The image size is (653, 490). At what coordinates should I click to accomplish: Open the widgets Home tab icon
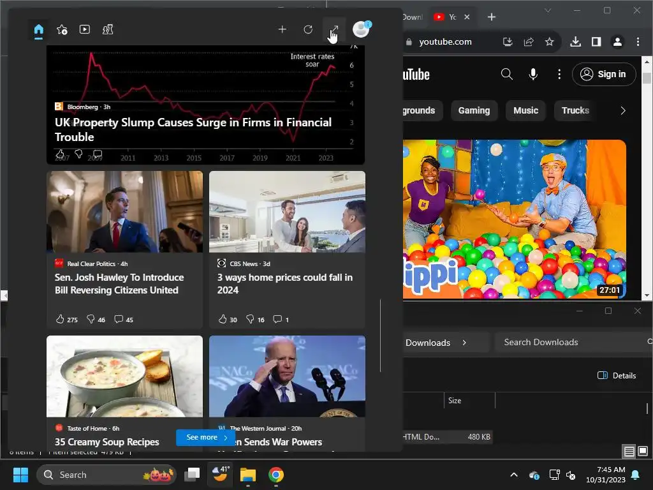(38, 30)
